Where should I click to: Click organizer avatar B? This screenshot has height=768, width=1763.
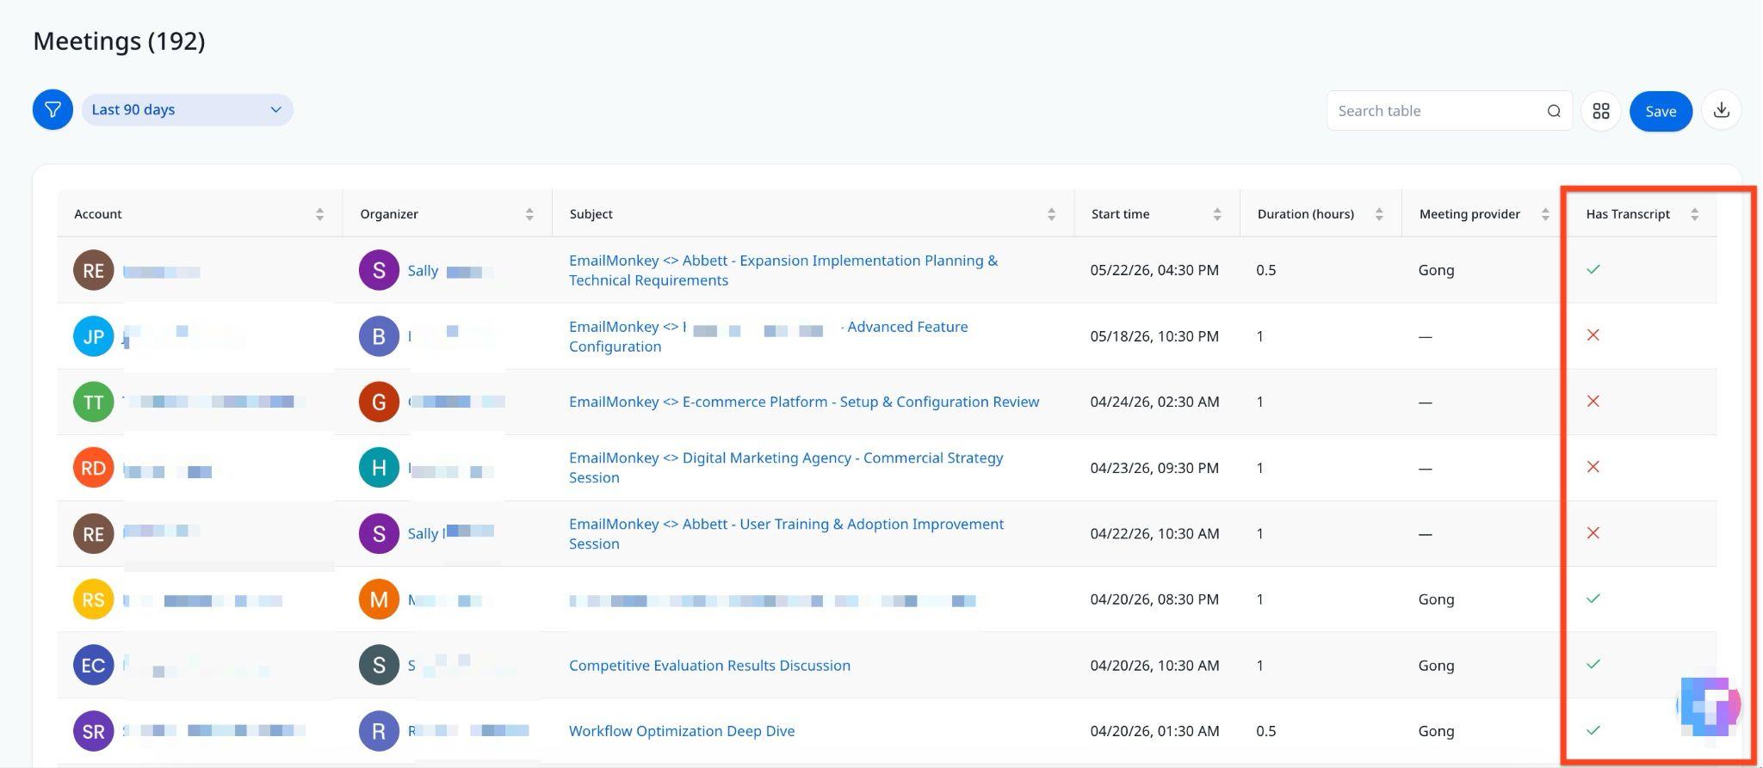click(379, 336)
